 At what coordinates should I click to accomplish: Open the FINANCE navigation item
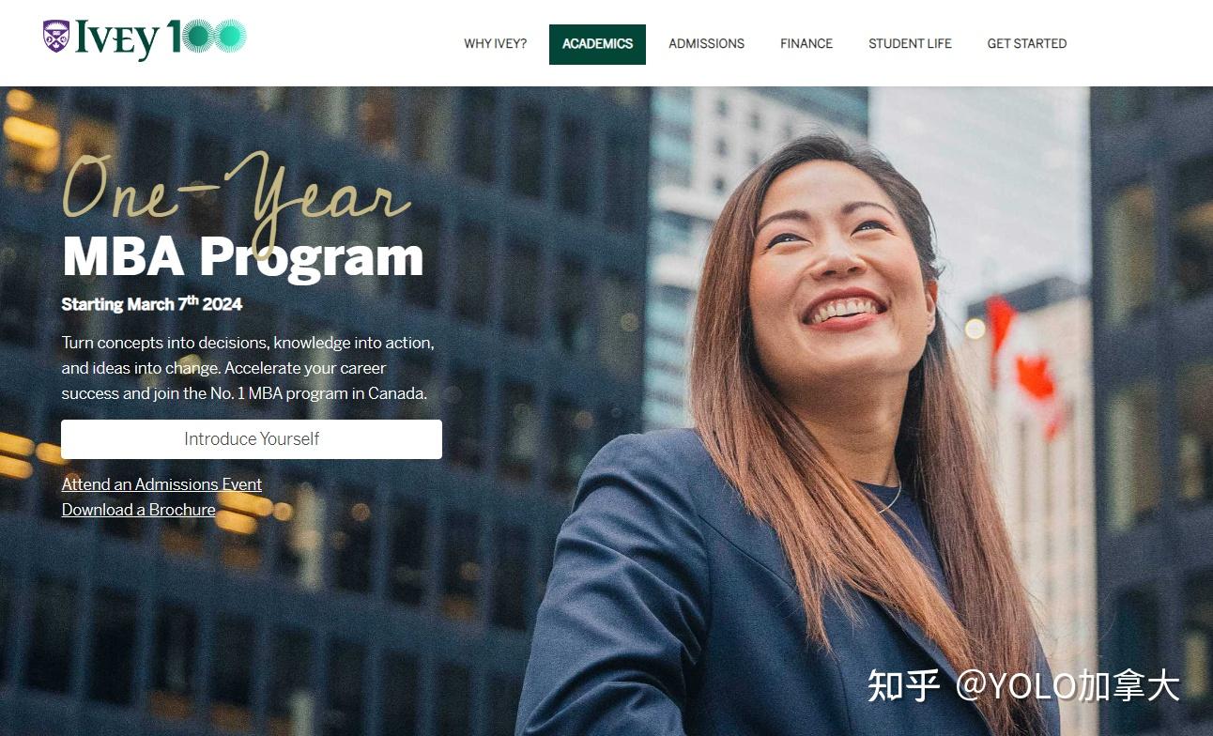pyautogui.click(x=806, y=44)
